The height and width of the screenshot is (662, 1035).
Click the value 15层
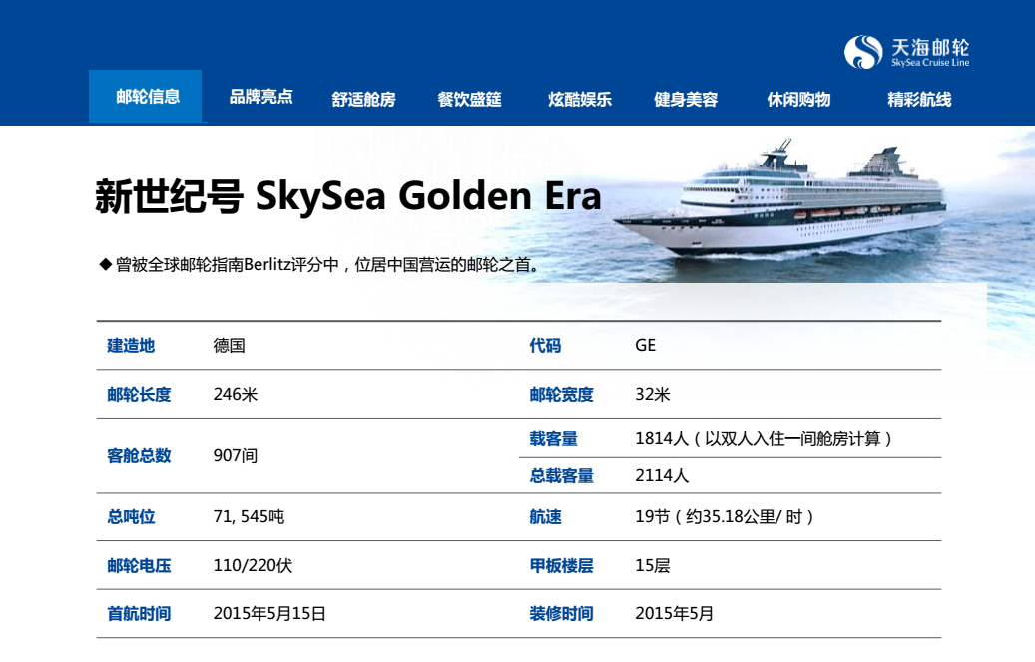[652, 565]
